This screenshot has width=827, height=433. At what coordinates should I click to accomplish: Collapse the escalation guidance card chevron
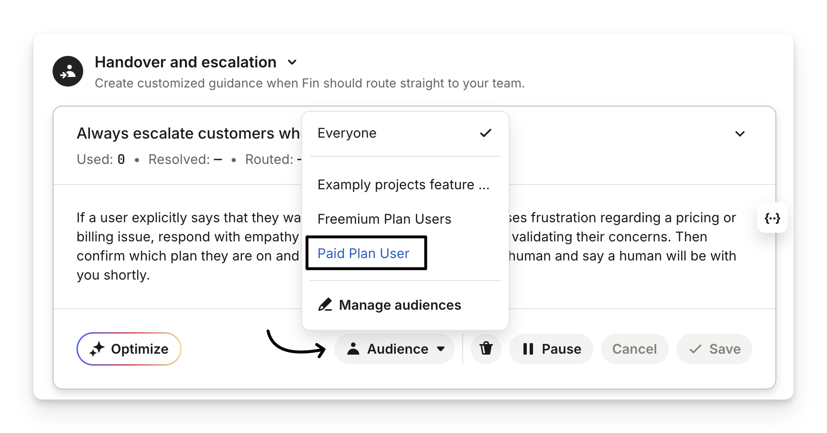(x=740, y=134)
